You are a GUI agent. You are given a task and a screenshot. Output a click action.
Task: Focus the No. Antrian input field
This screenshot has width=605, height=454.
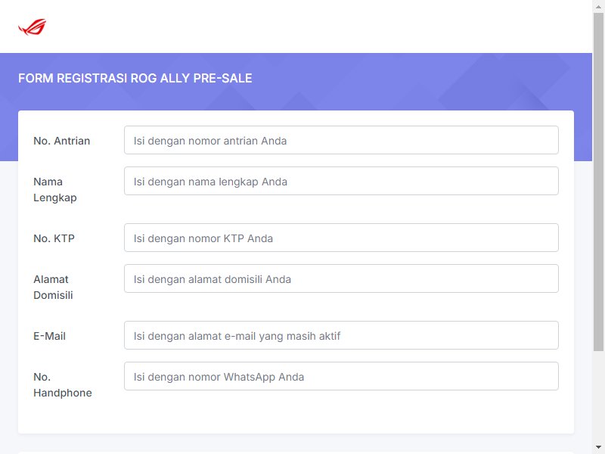(341, 140)
